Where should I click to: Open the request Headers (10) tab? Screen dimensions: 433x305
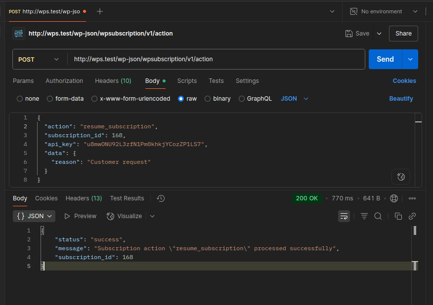[113, 81]
